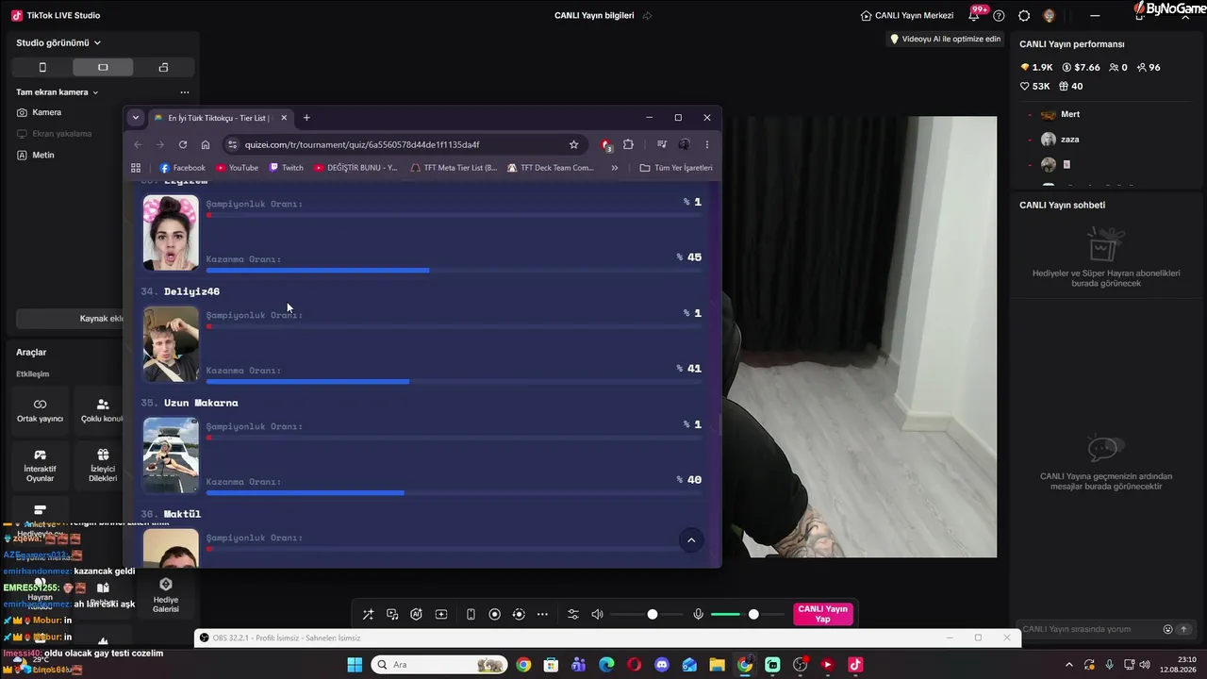
Task: Open a new Chrome tab
Action: click(306, 118)
